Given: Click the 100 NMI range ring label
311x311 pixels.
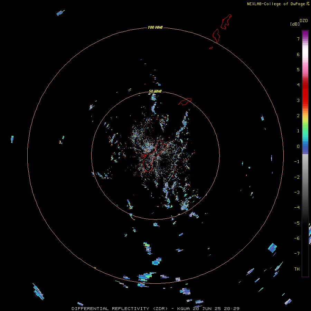Looking at the screenshot, I should pyautogui.click(x=155, y=27).
